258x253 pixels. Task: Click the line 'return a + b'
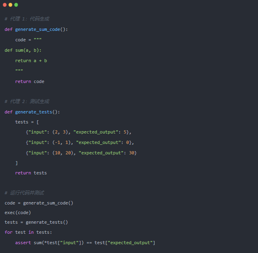tap(31, 61)
